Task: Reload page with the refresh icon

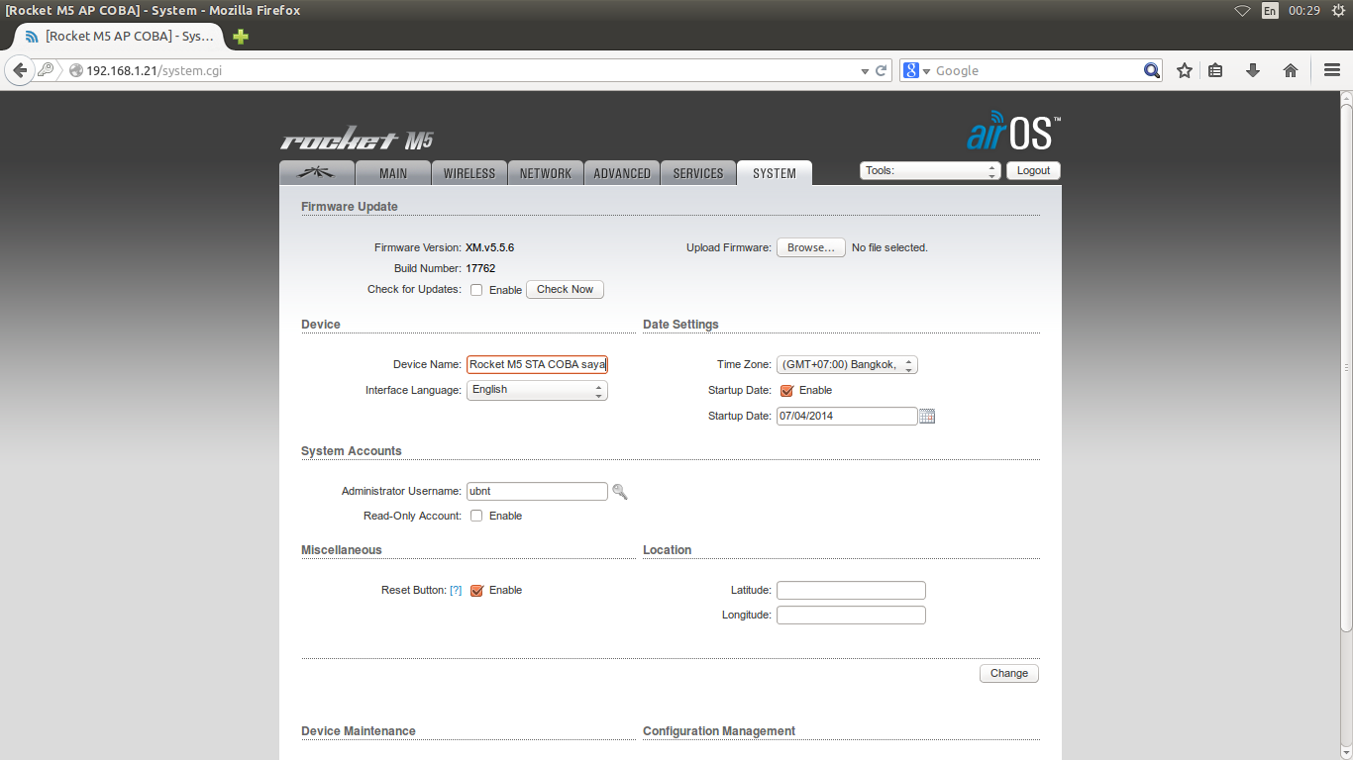Action: tap(881, 71)
